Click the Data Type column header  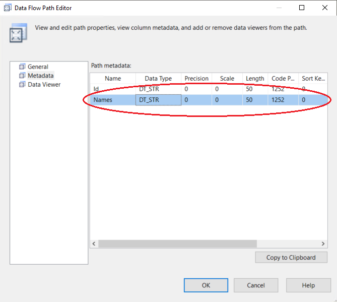click(158, 79)
